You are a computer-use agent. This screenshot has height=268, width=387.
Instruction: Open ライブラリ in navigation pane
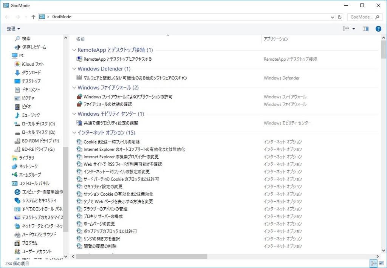(27, 158)
